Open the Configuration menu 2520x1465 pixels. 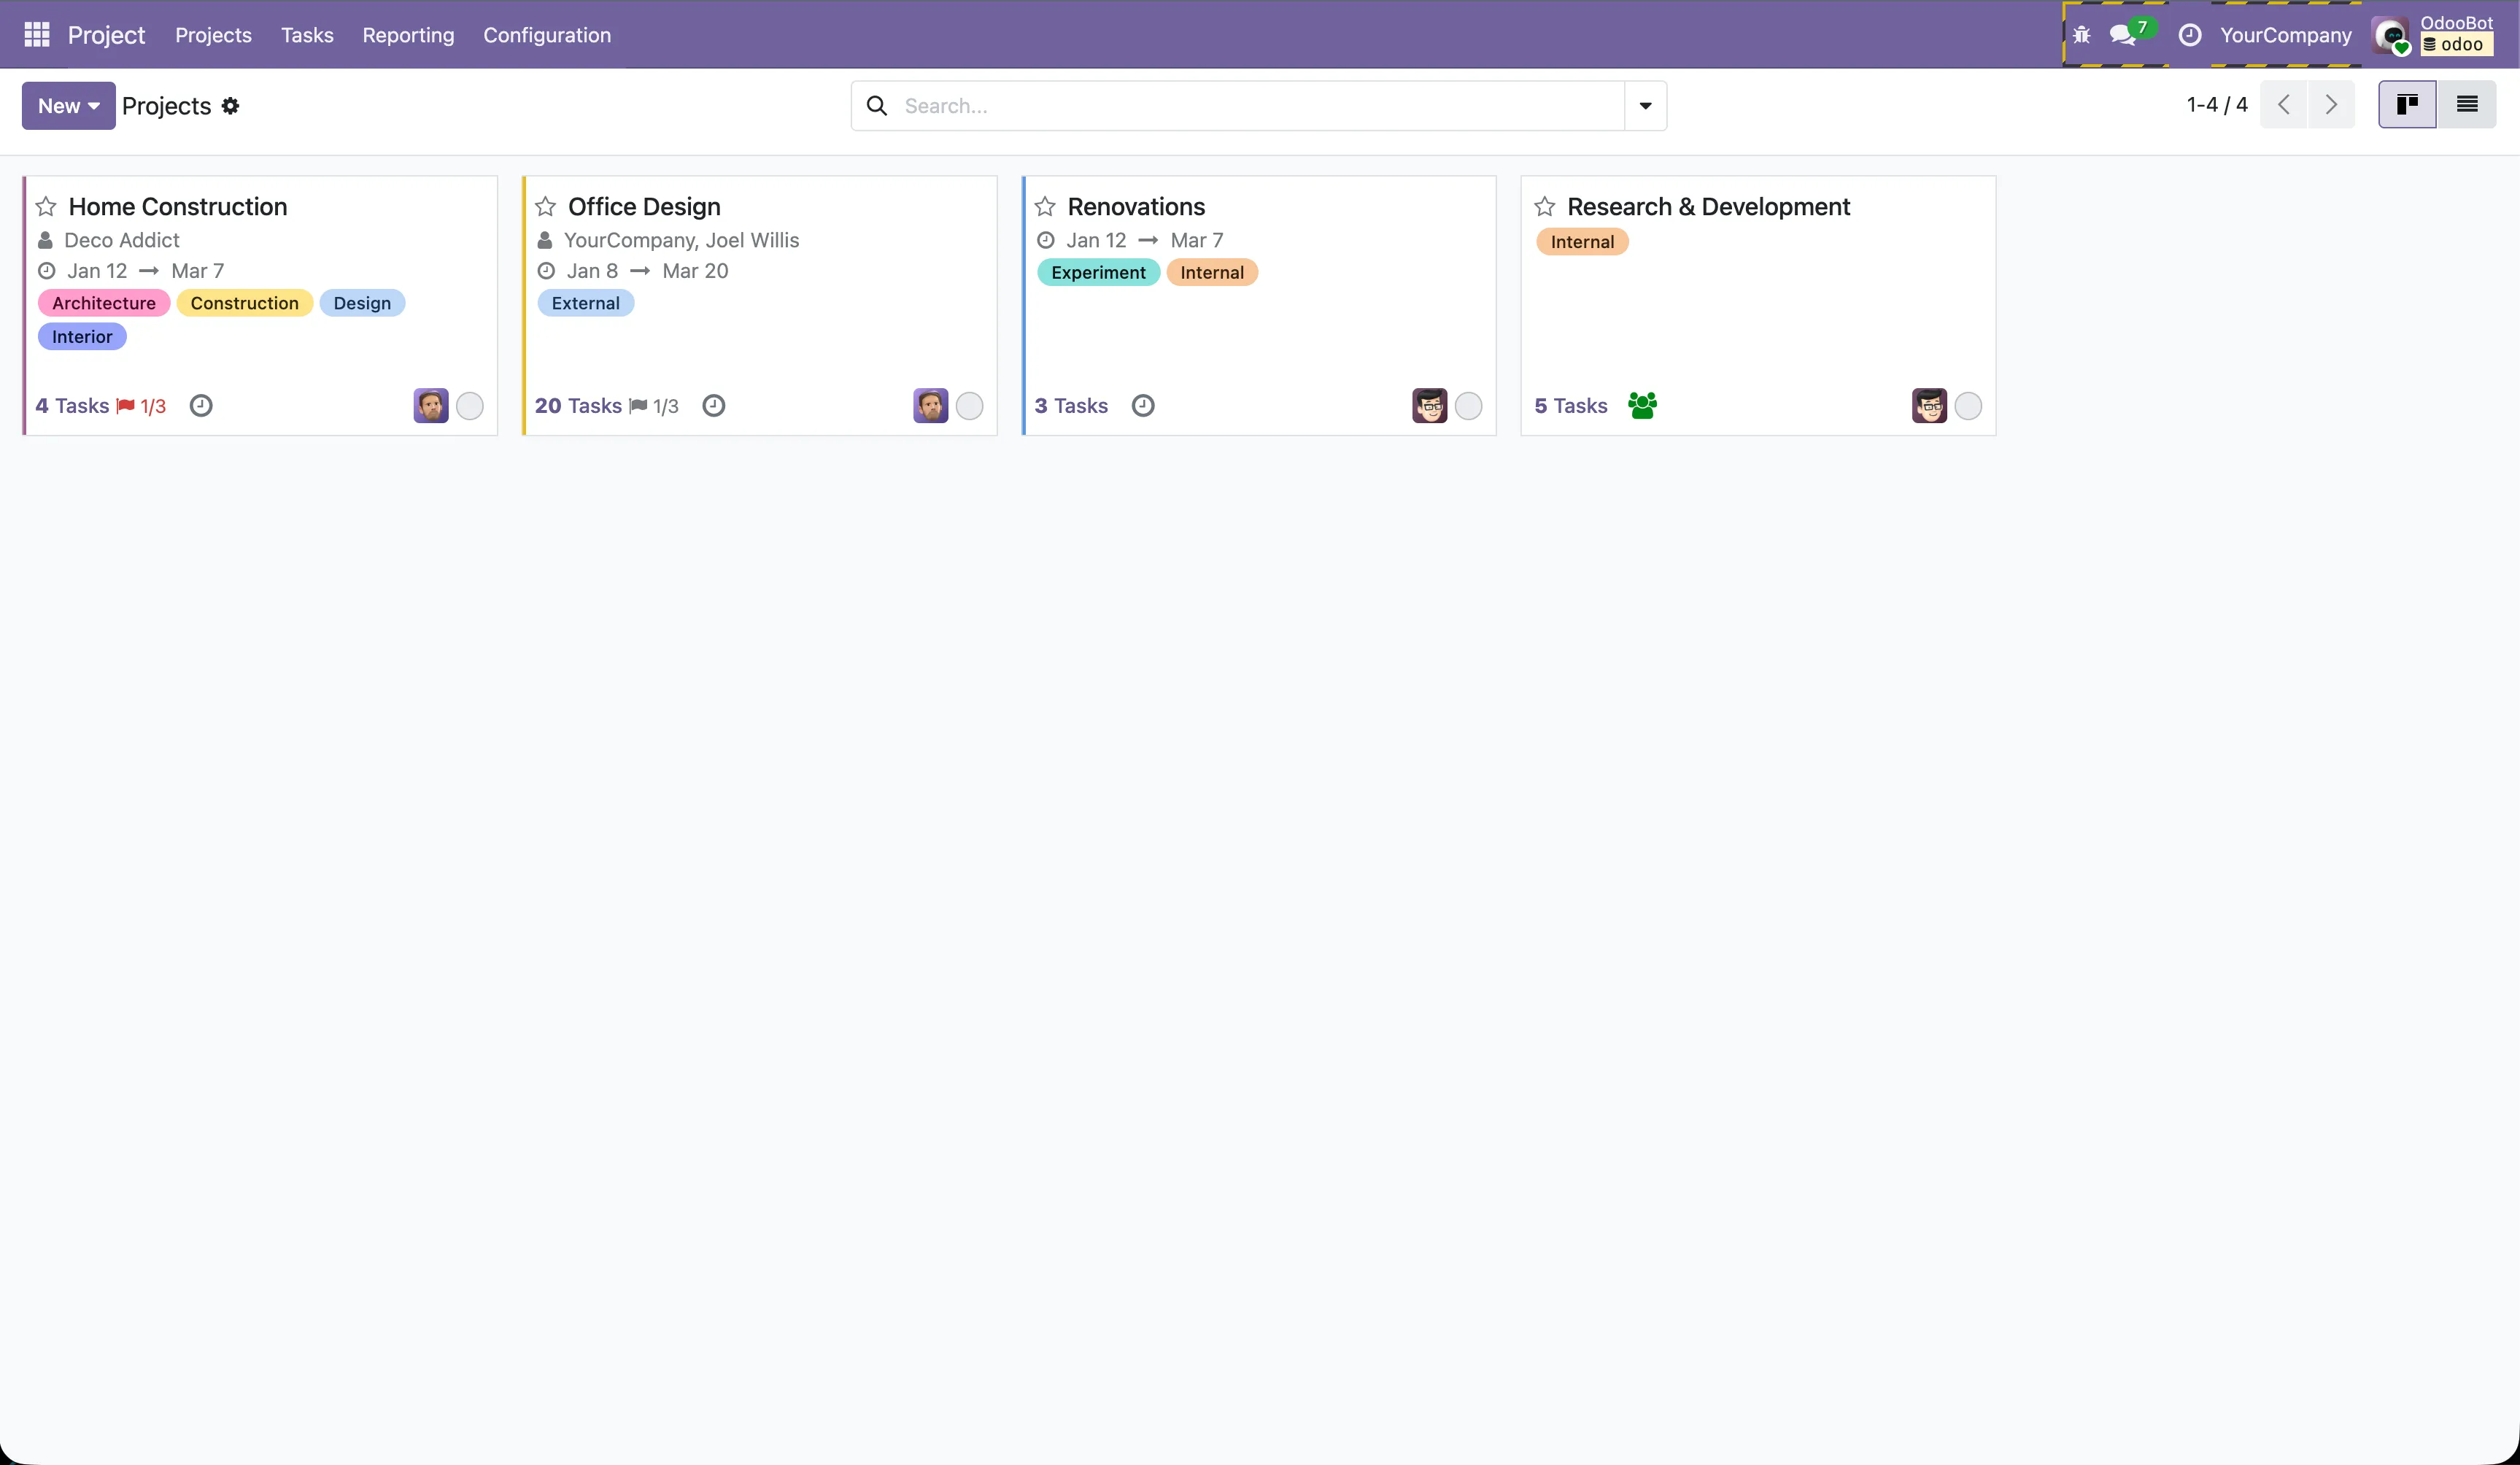(546, 34)
